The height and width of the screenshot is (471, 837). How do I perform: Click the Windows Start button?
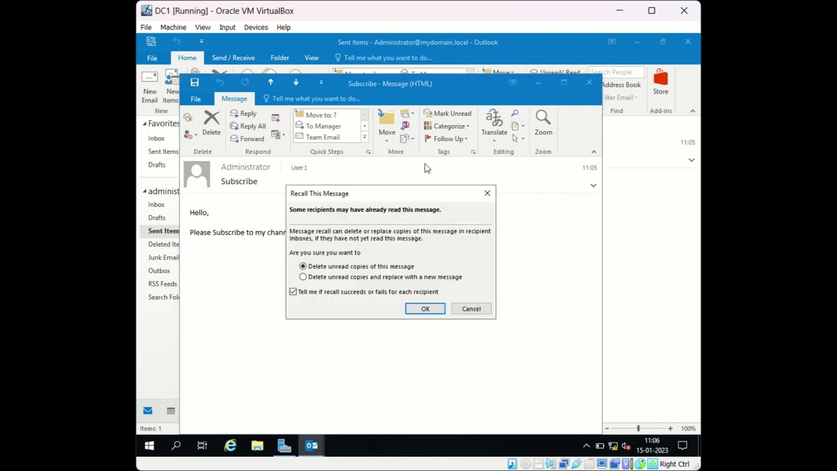149,446
